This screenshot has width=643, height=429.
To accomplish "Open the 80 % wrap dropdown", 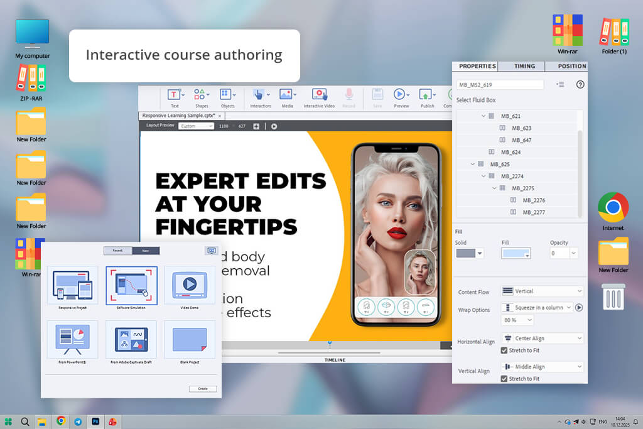I will tap(517, 320).
